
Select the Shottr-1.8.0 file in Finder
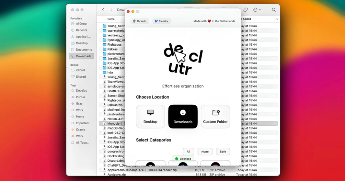(114, 91)
